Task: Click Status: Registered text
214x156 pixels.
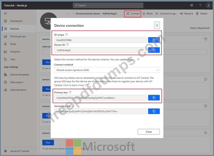Action: click(200, 28)
